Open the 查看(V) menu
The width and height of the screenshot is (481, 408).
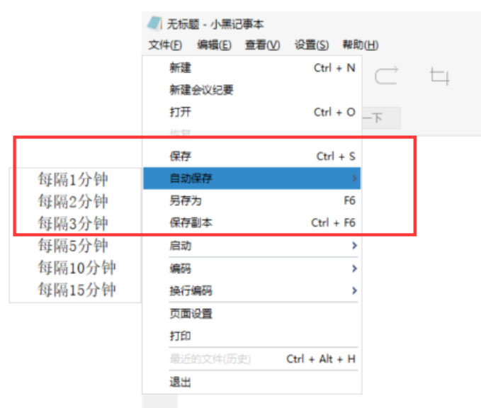click(x=262, y=45)
